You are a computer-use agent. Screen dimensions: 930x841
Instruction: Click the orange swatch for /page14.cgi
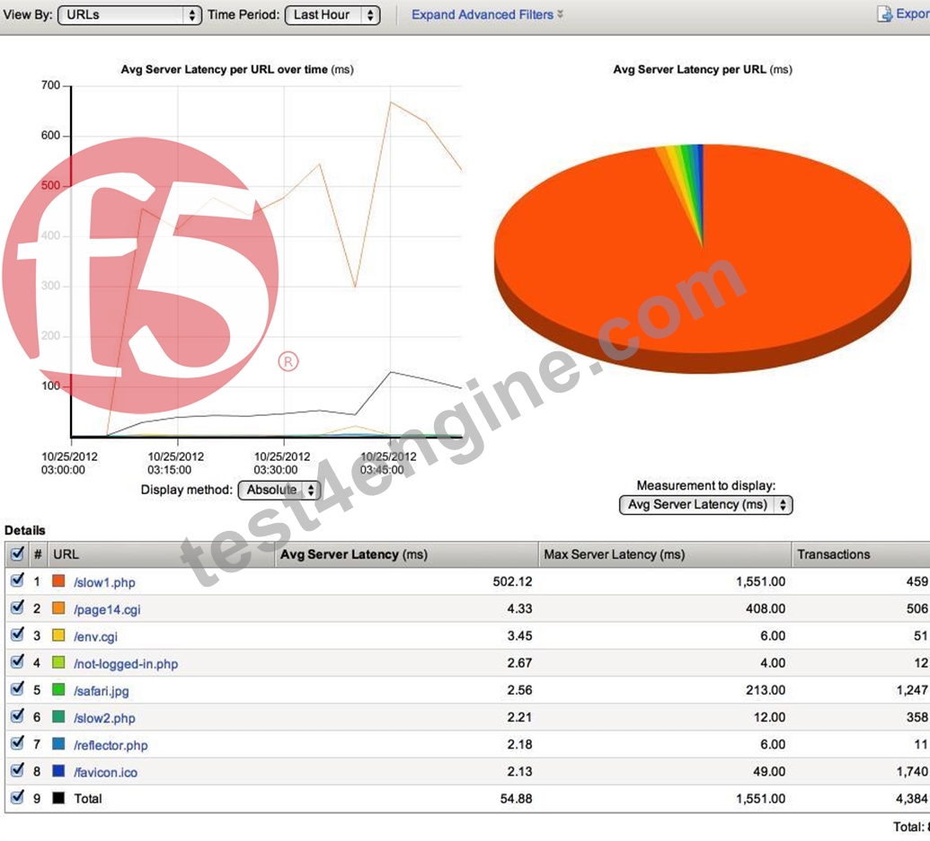(58, 608)
